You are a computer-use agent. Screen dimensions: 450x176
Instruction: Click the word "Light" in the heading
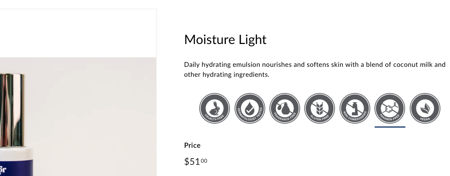point(252,39)
